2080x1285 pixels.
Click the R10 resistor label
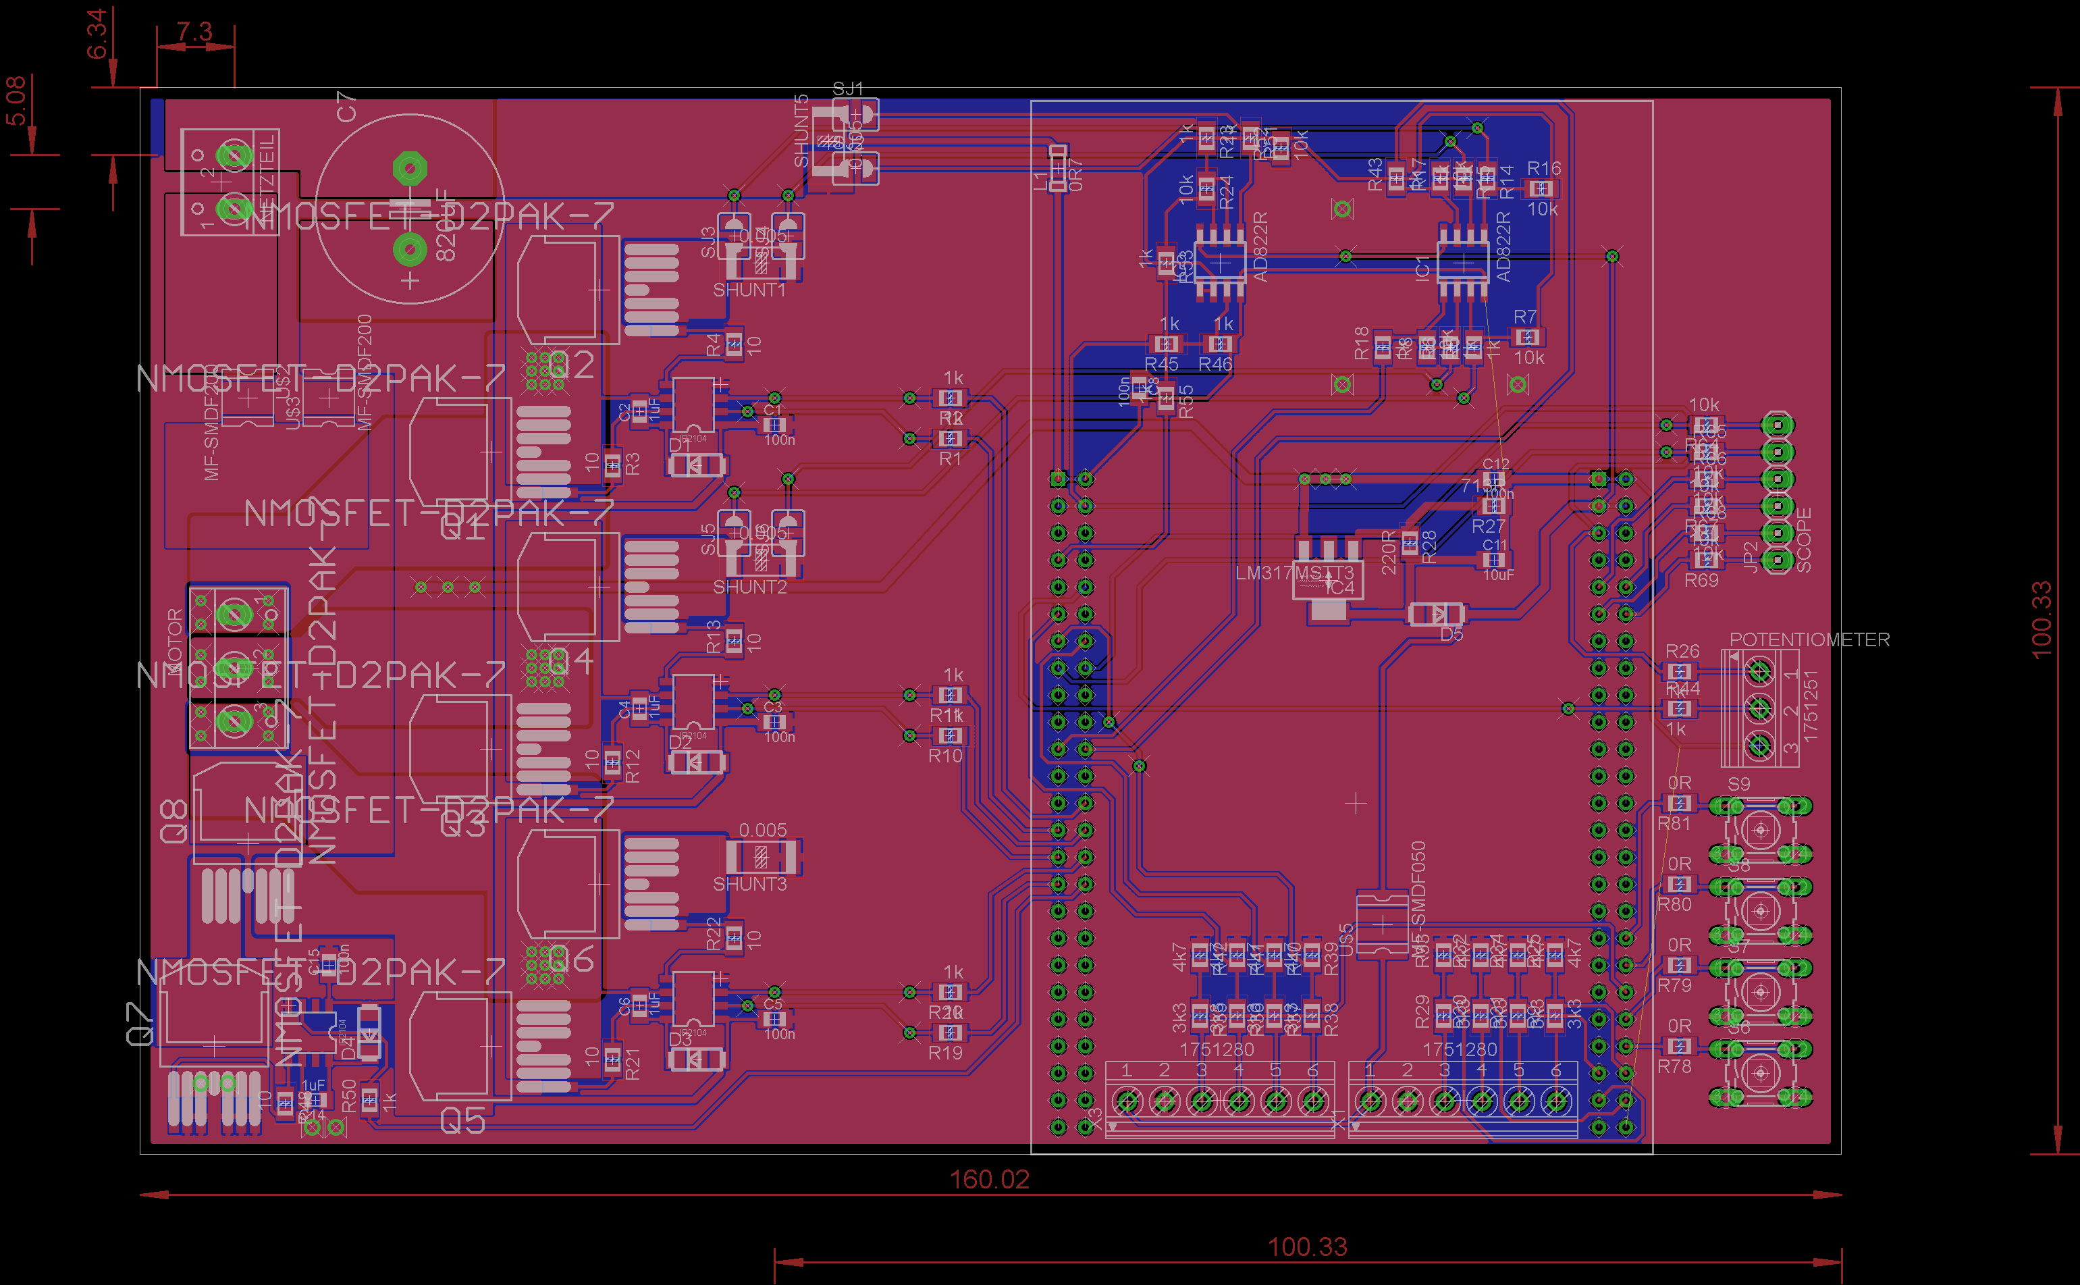tap(945, 756)
